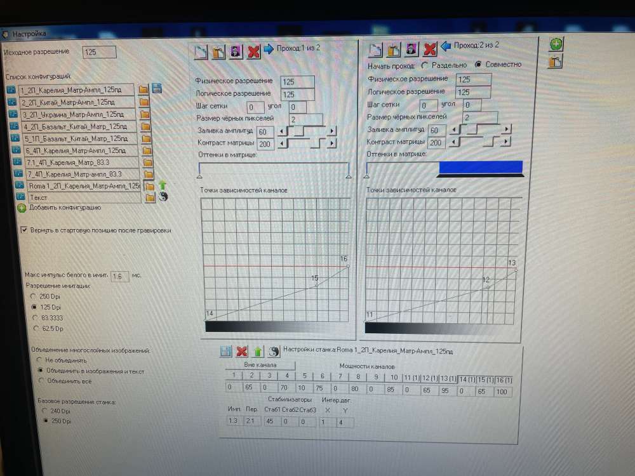
Task: Click blue arrow next to Проход:1 из 2
Action: tap(269, 49)
